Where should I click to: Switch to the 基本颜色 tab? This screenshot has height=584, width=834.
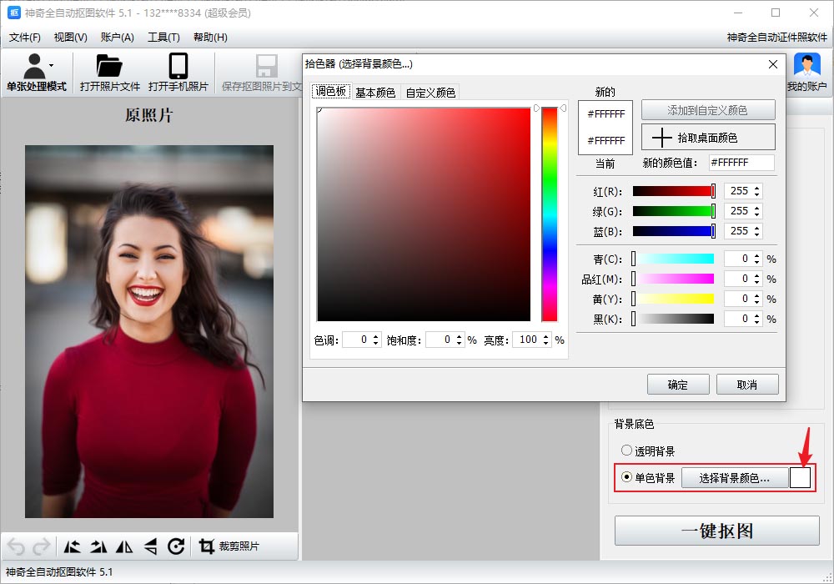(375, 93)
